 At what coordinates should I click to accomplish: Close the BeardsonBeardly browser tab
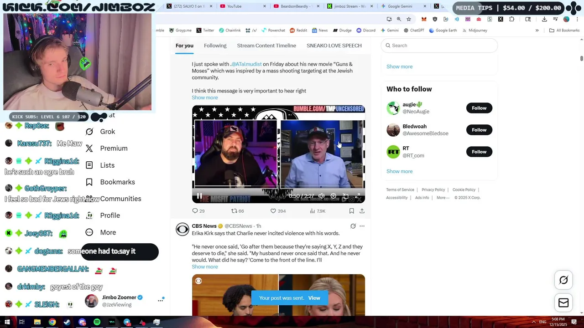(x=318, y=6)
